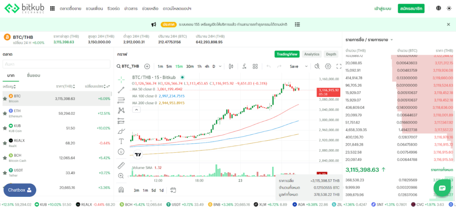Select the 1h chart interval
Viewport: 456px width, 207px height.
[199, 66]
